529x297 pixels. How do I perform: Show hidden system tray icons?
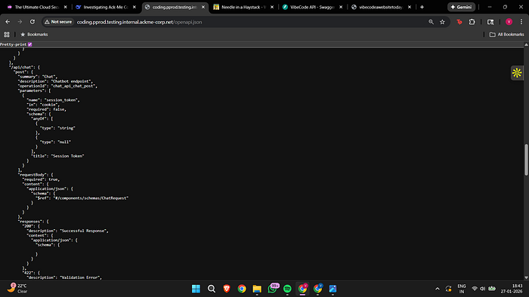click(438, 289)
